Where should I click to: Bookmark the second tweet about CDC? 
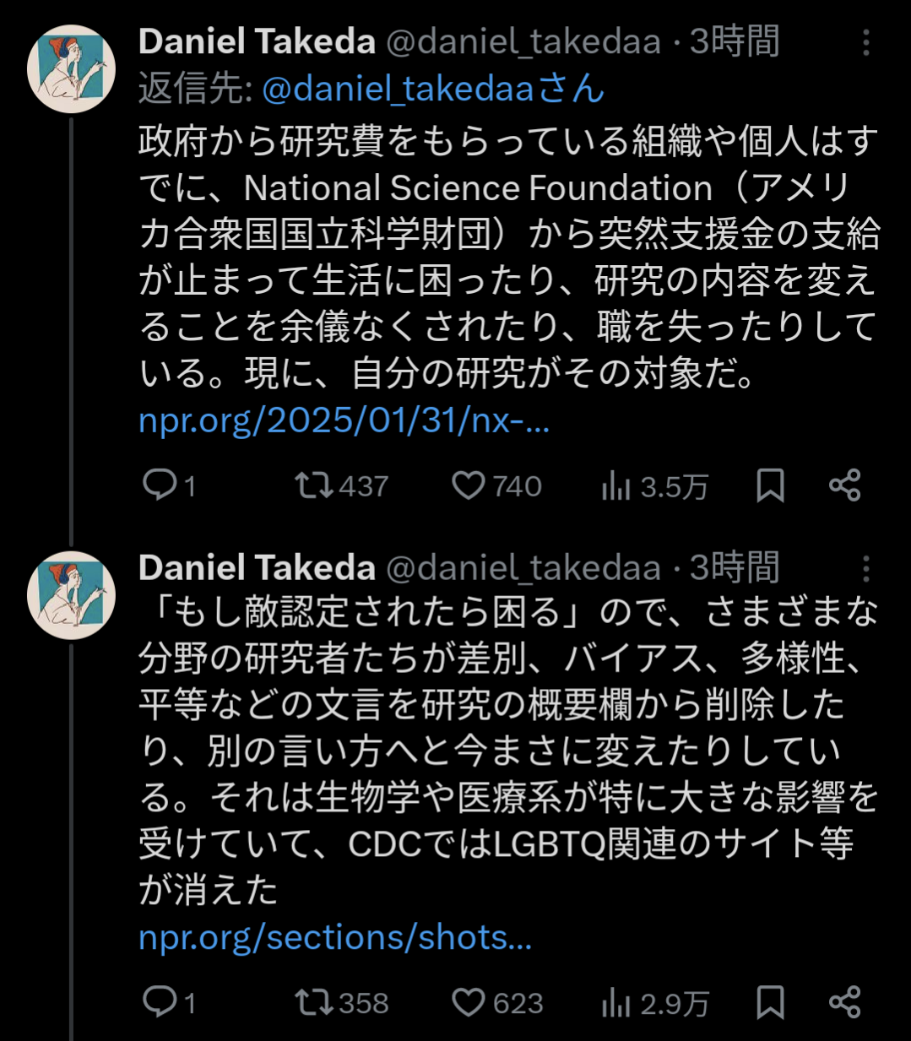pyautogui.click(x=770, y=1002)
